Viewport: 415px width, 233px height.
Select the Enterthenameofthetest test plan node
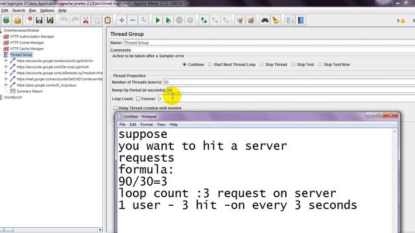(x=21, y=30)
